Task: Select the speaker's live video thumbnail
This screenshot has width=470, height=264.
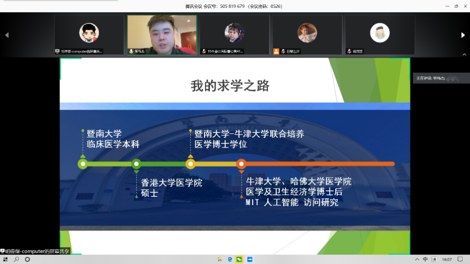Action: coord(162,35)
